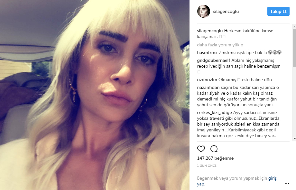
Task: Like the post with the heart icon
Action: [x=201, y=149]
